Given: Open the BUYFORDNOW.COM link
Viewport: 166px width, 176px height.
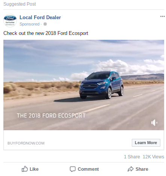Looking at the screenshot, I should click(26, 143).
